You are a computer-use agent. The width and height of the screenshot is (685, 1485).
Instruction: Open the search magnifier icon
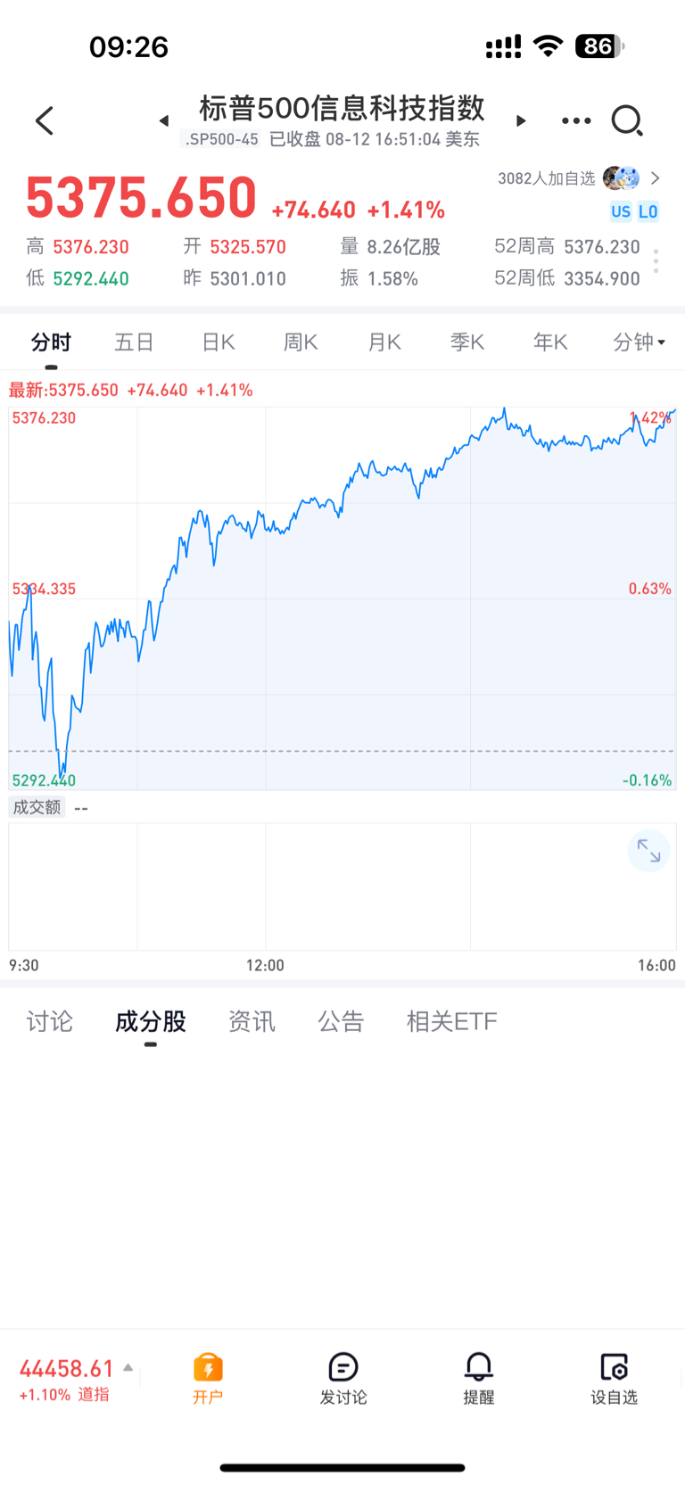[x=627, y=120]
